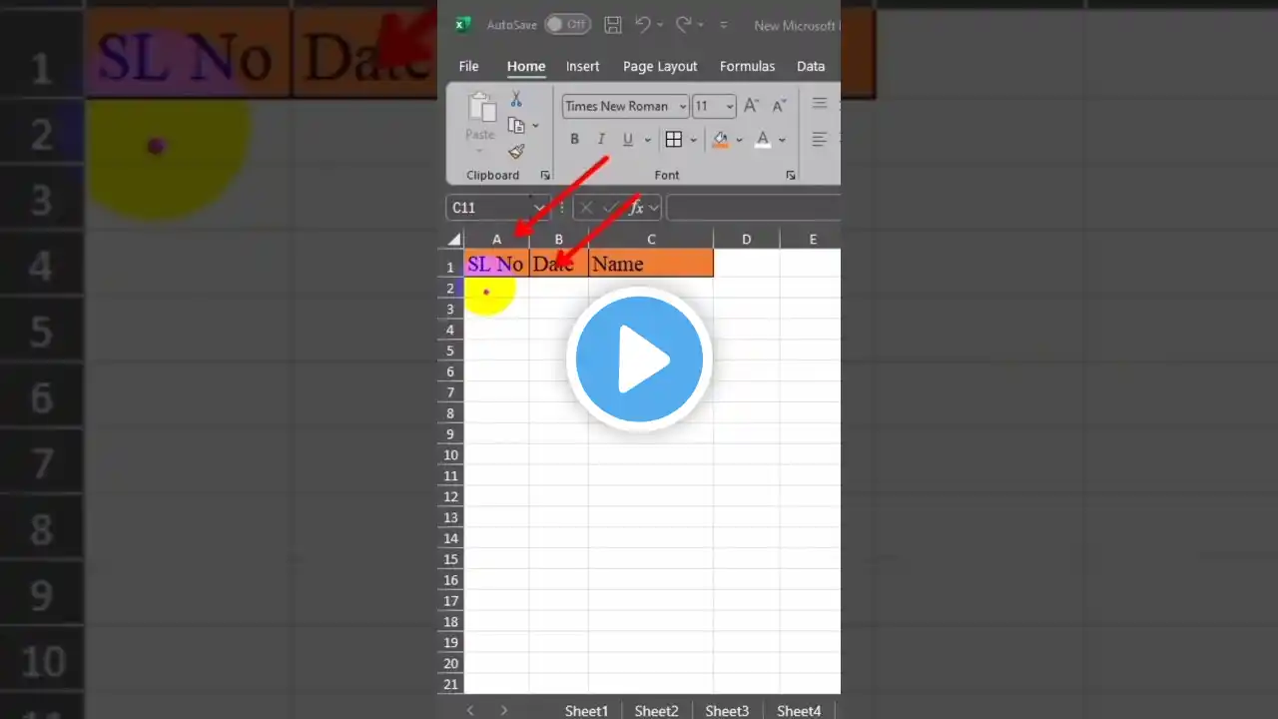This screenshot has height=719, width=1278.
Task: Copy the selected cells
Action: (516, 126)
